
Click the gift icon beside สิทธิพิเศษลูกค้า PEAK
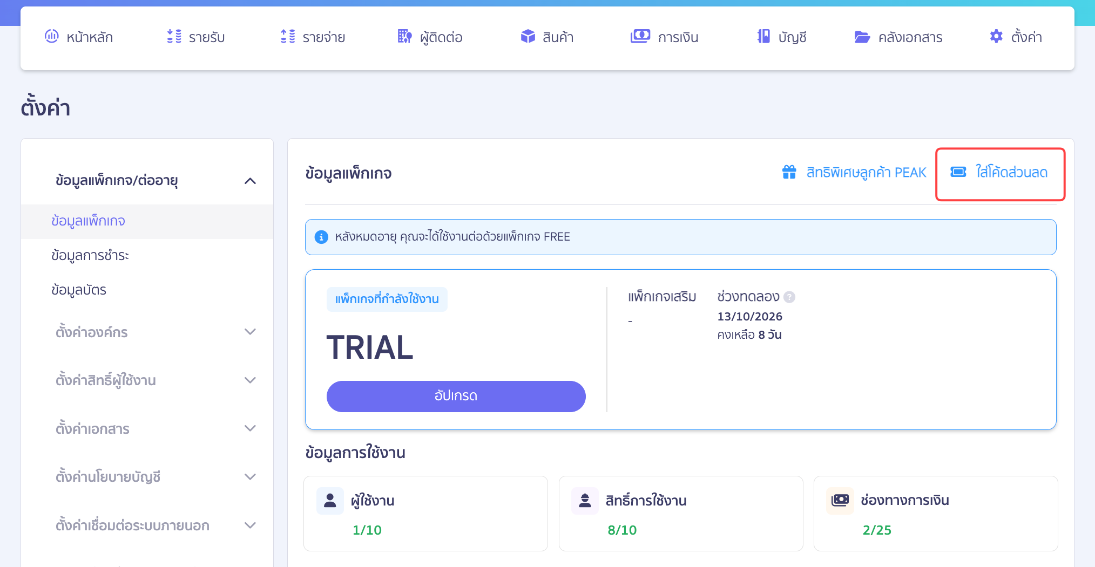pyautogui.click(x=789, y=172)
